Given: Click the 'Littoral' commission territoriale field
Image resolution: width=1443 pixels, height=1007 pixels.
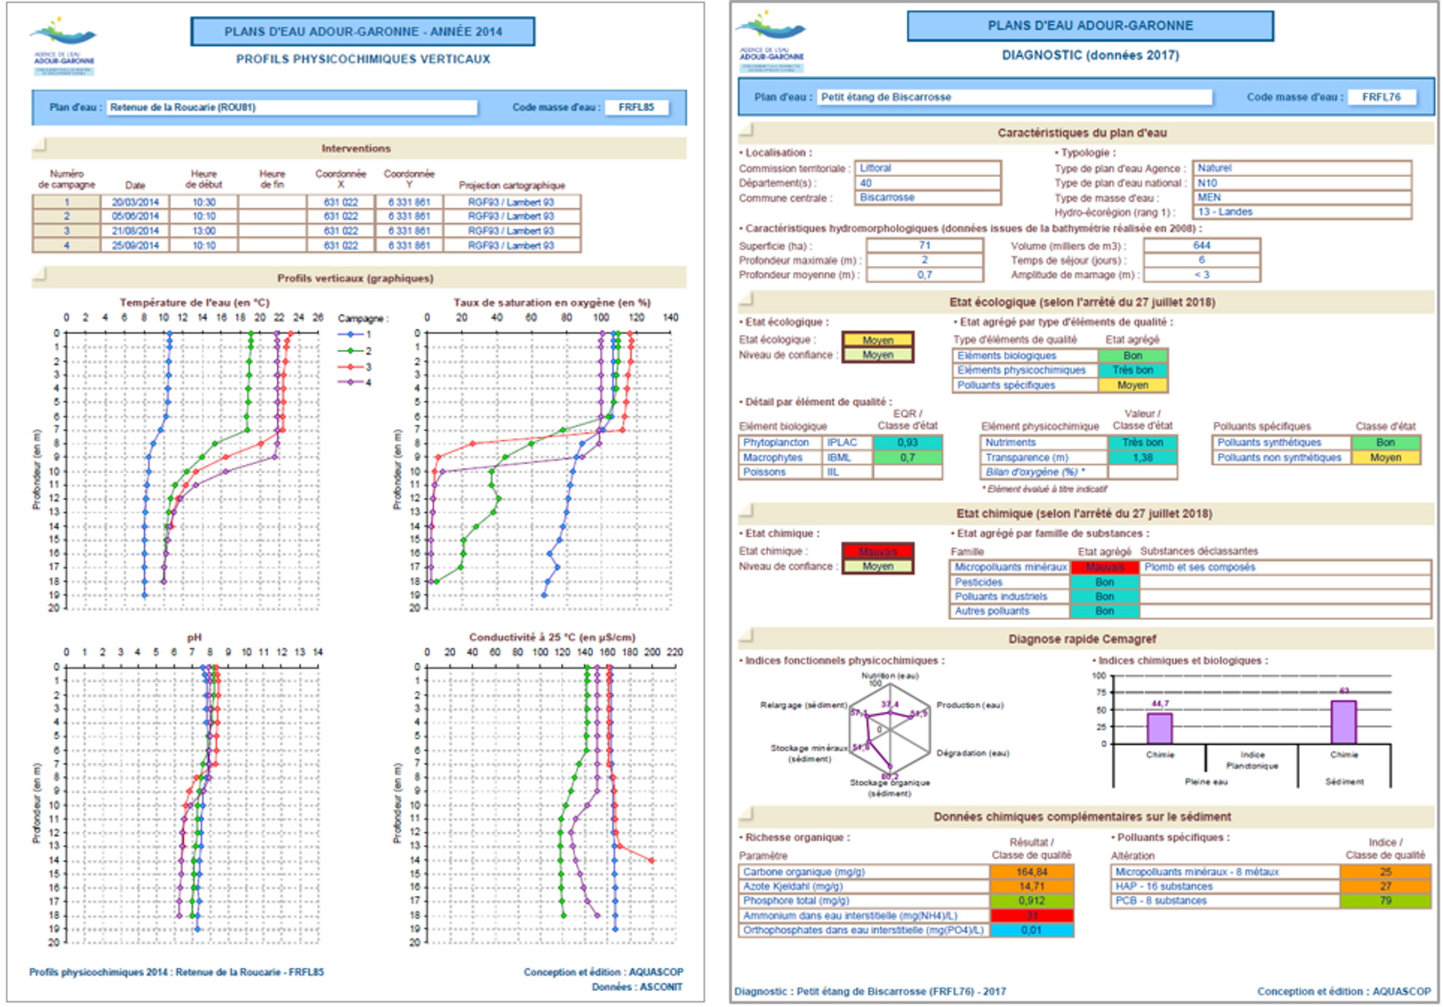Looking at the screenshot, I should 928,168.
